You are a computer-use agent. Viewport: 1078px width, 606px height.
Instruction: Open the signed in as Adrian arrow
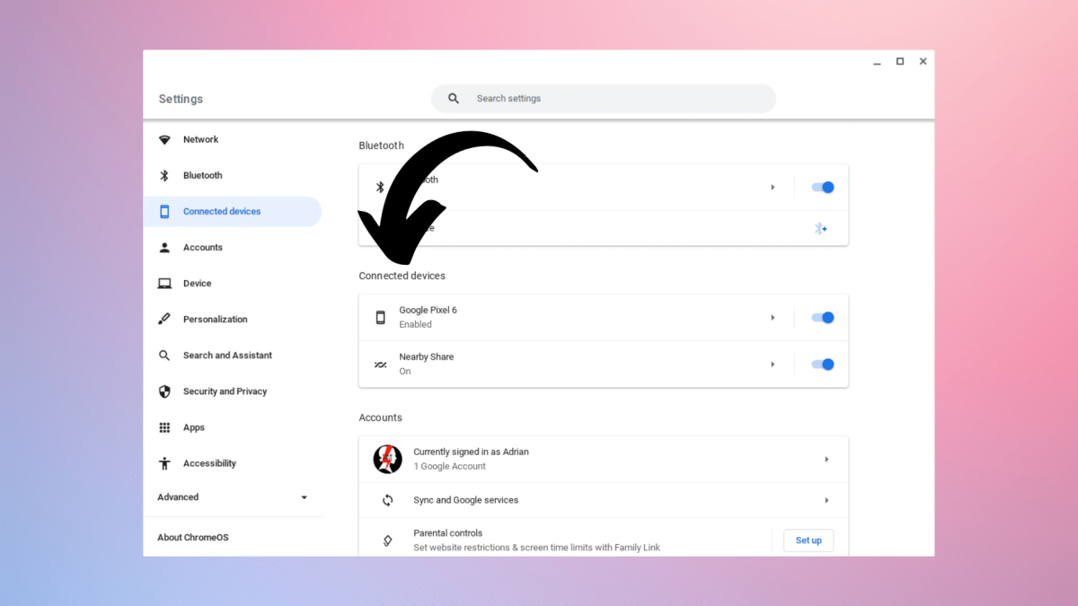[826, 459]
